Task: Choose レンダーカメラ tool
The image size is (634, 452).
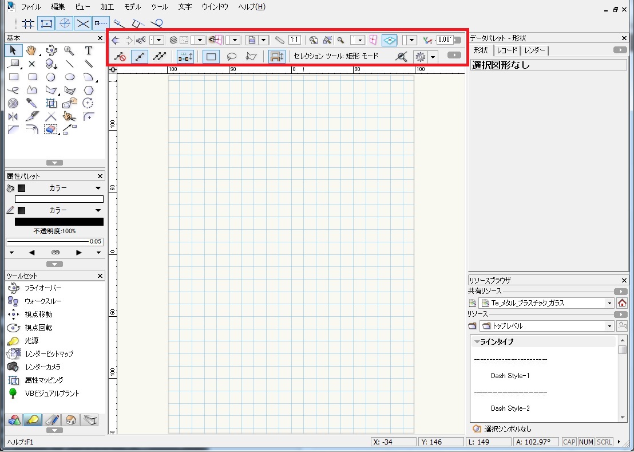Action: 42,367
